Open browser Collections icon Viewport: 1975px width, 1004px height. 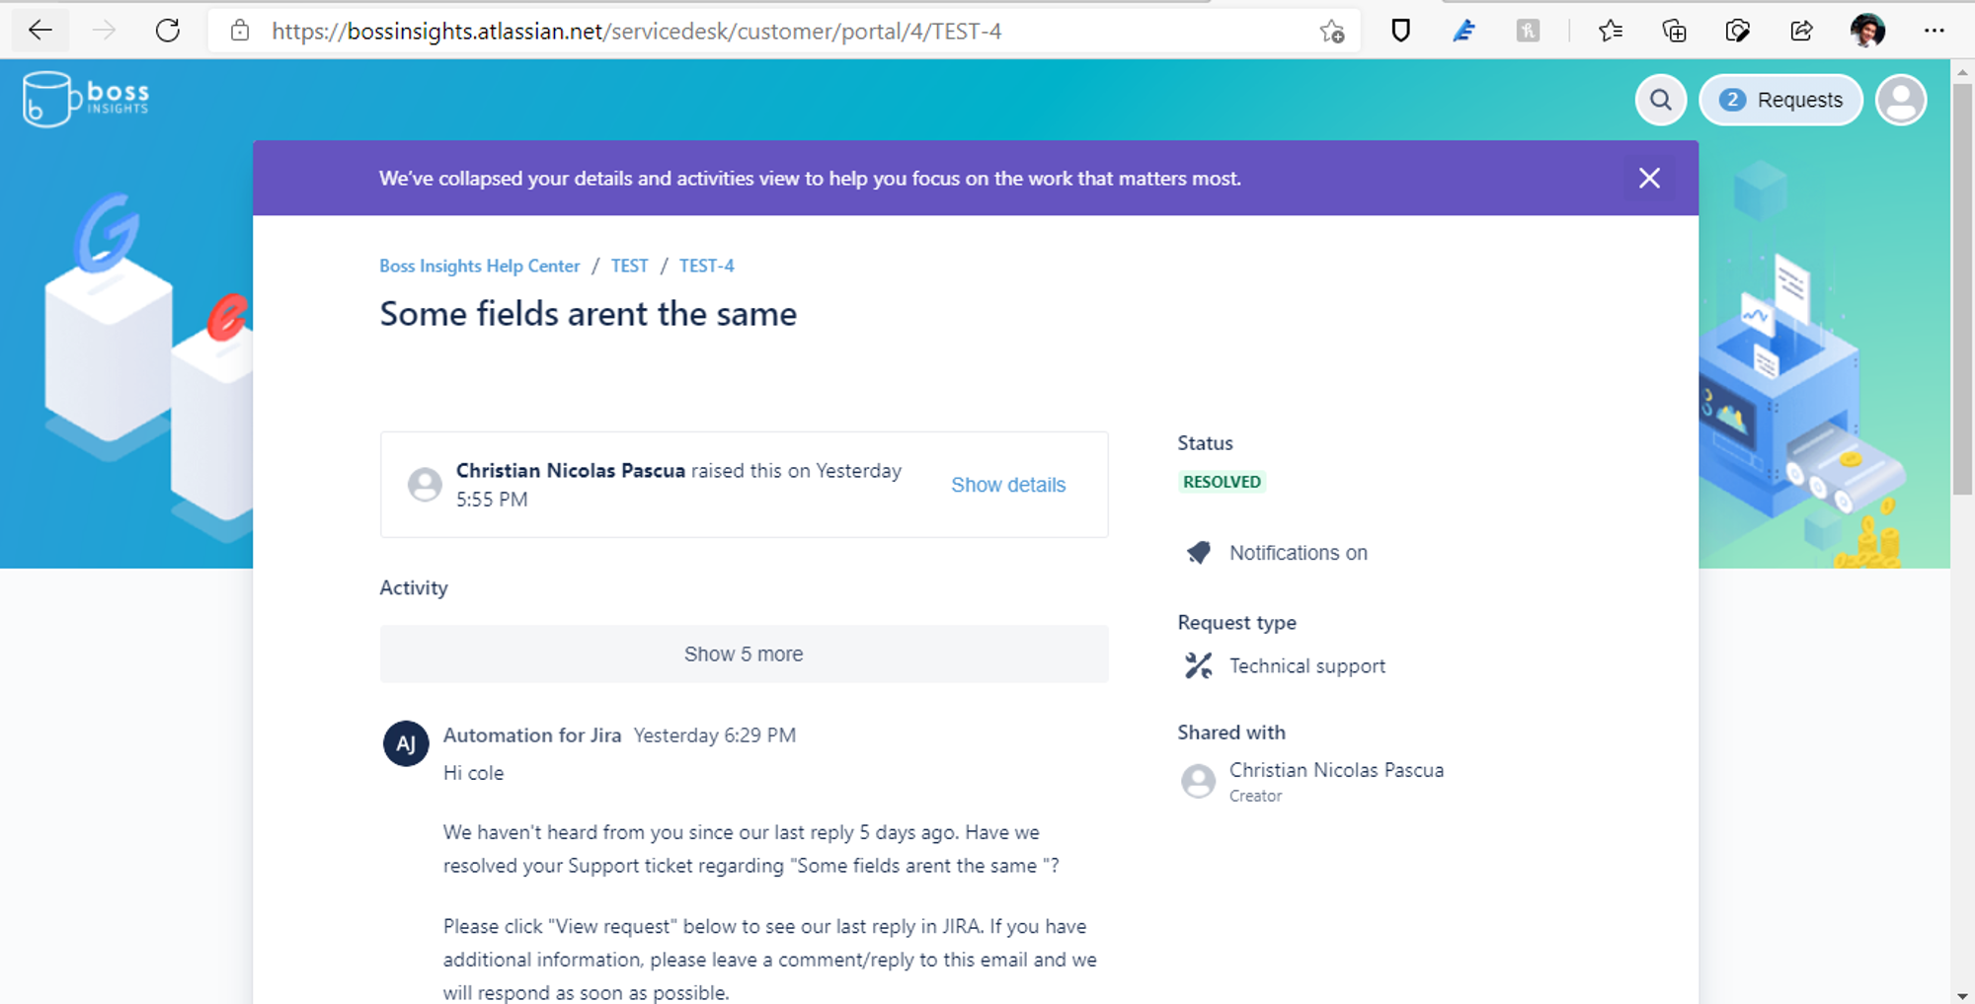click(x=1674, y=31)
